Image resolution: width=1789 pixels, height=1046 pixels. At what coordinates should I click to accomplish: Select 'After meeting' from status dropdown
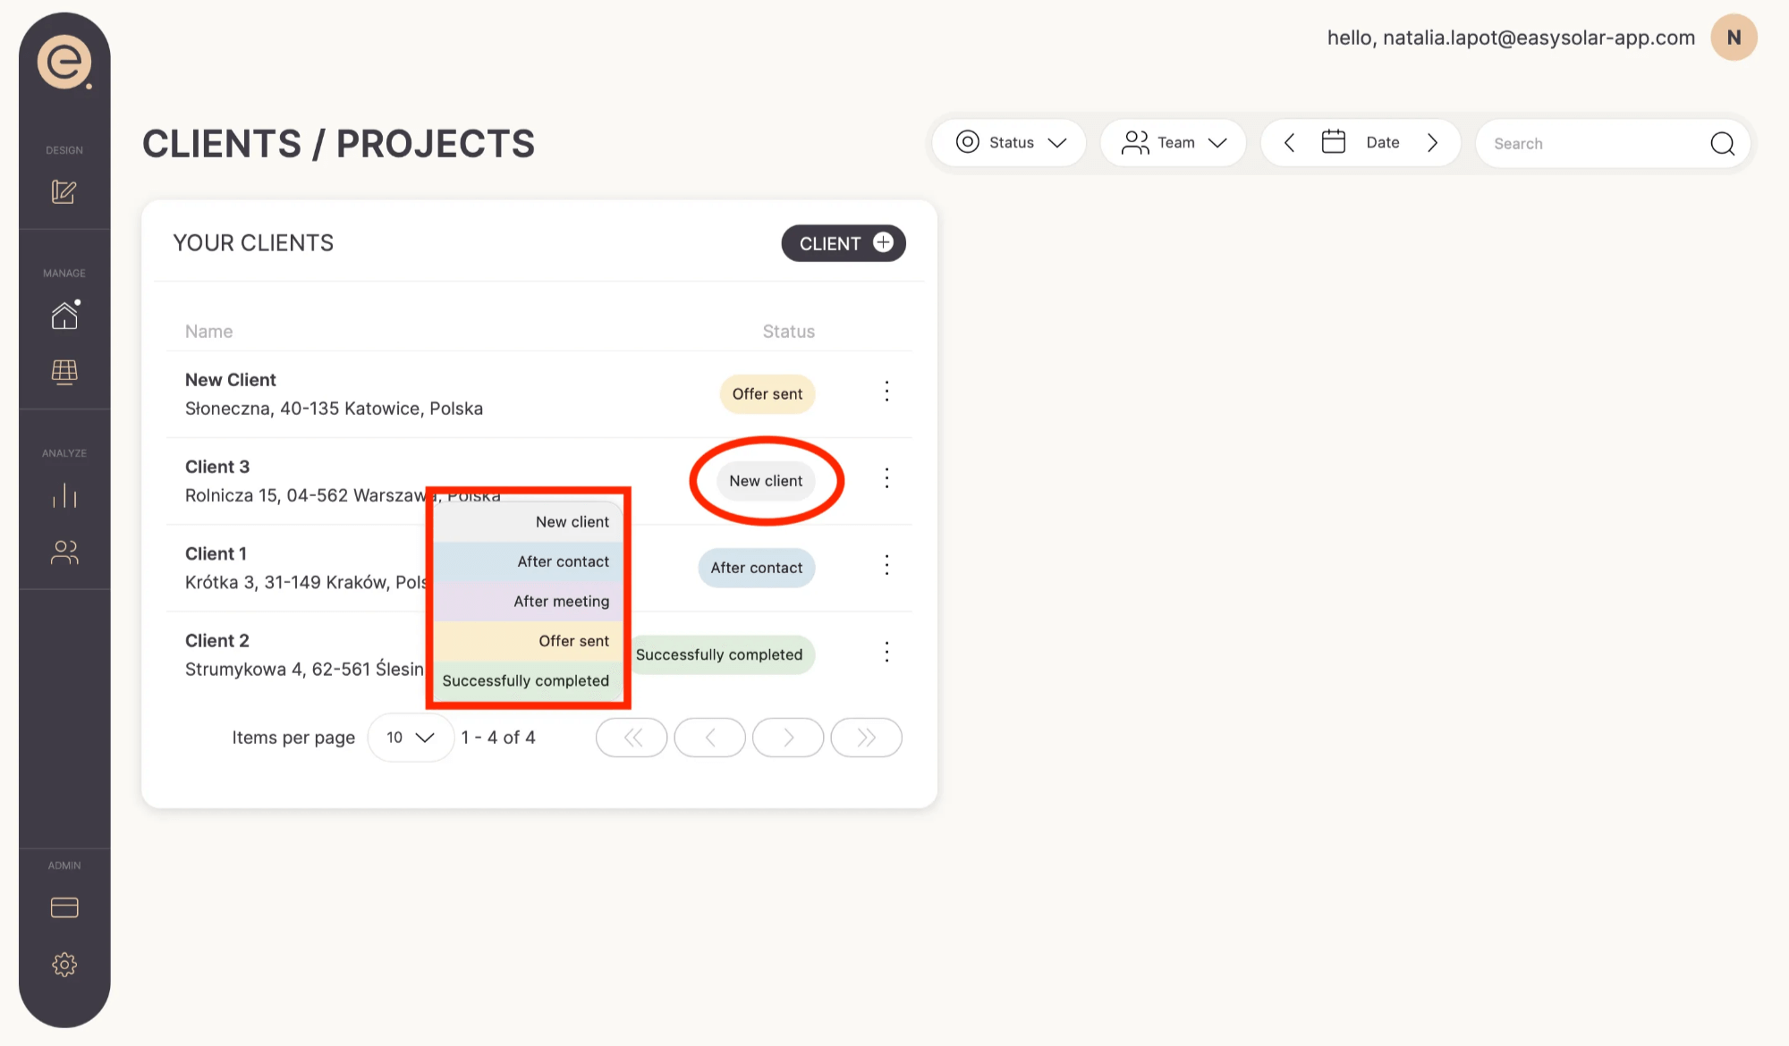point(562,602)
